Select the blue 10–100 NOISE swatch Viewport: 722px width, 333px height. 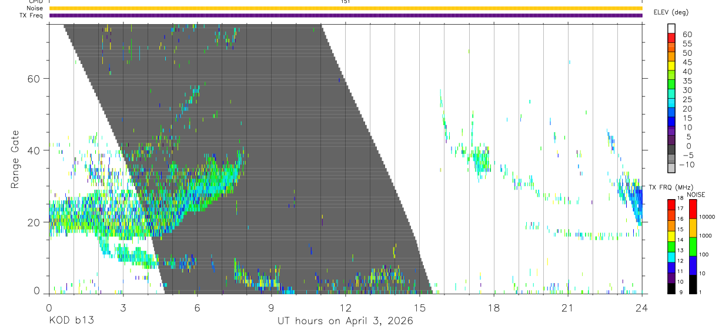click(x=693, y=265)
